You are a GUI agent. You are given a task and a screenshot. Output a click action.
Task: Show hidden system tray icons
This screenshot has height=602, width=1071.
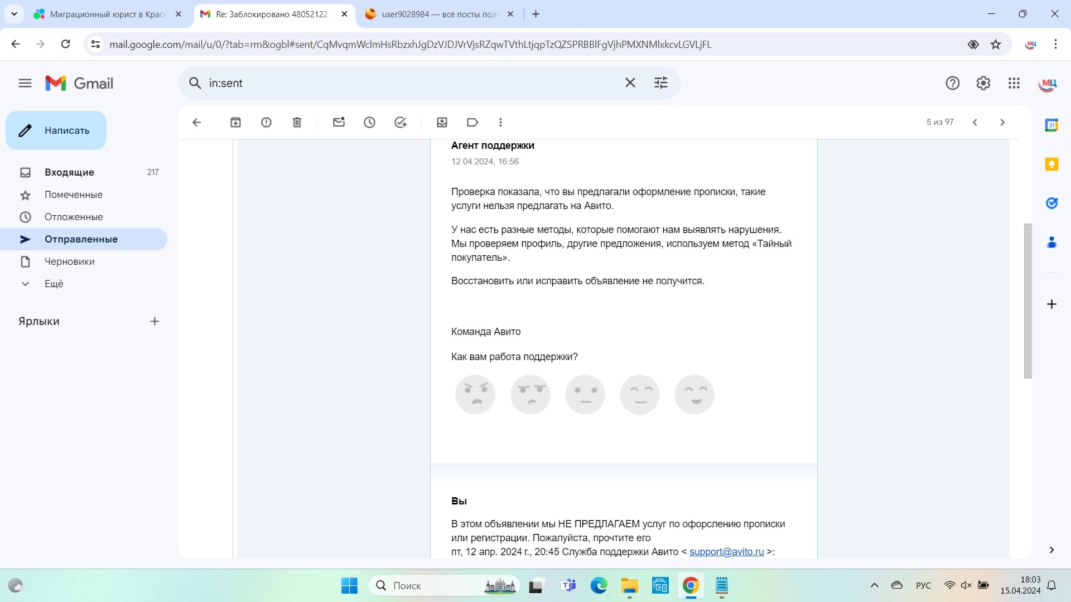(874, 585)
